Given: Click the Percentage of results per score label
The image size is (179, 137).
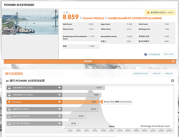Looking at the screenshot, I should 155,126.
